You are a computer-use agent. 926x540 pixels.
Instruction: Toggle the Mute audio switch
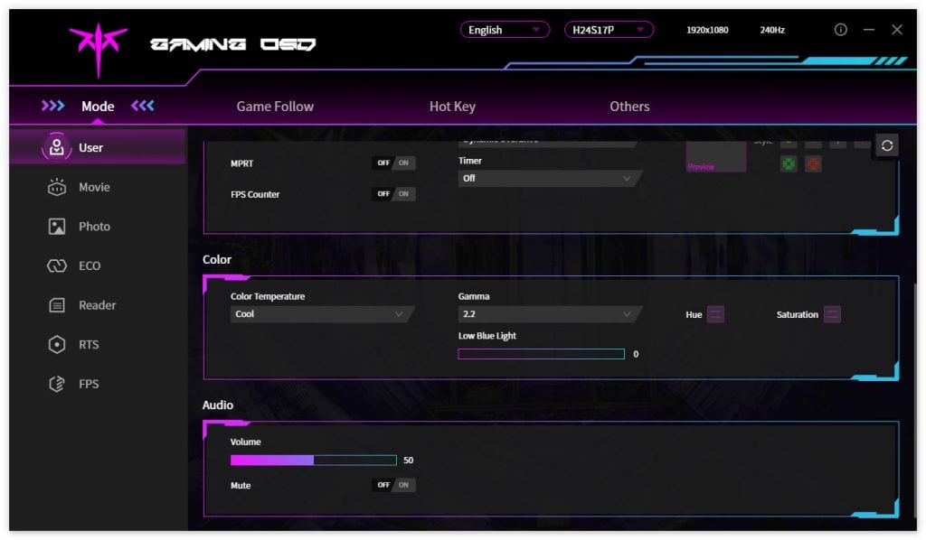point(393,485)
